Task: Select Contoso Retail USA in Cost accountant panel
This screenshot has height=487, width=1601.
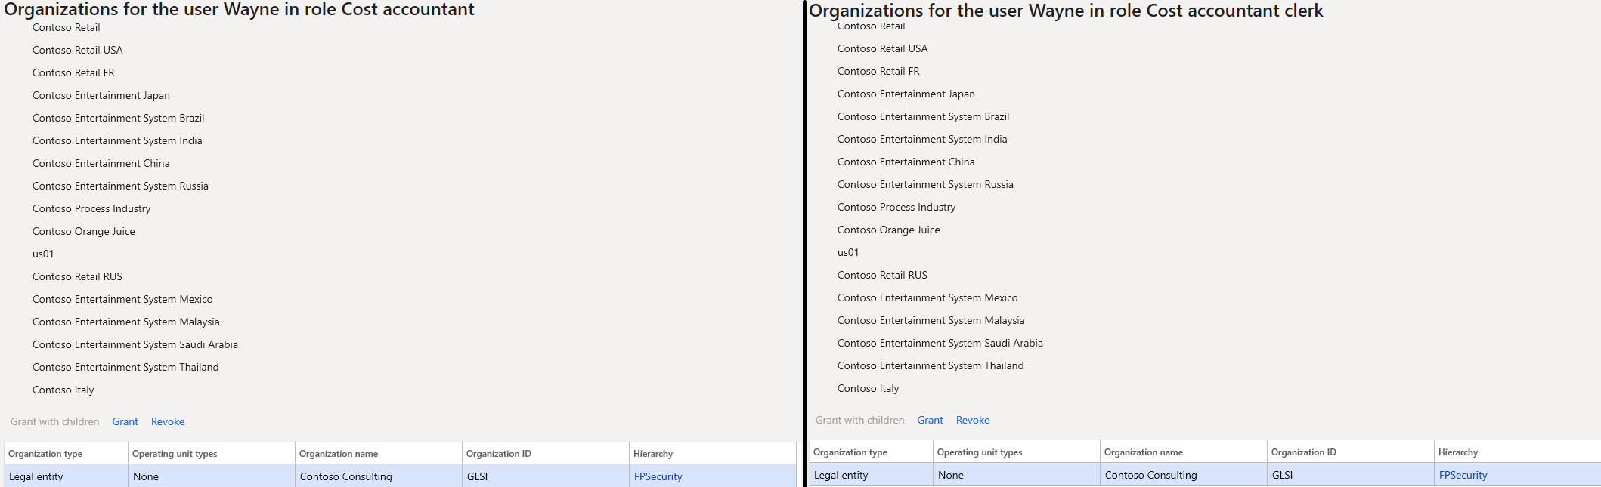Action: click(x=78, y=50)
